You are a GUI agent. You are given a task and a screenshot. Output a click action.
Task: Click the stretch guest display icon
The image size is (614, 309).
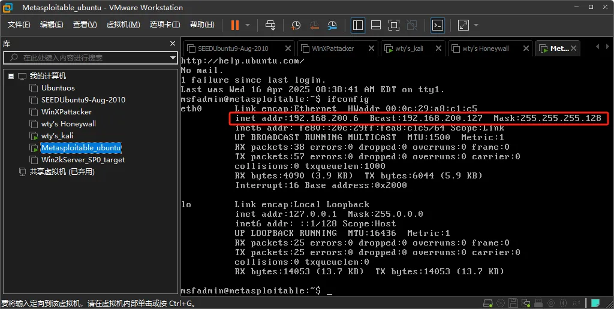pyautogui.click(x=463, y=25)
